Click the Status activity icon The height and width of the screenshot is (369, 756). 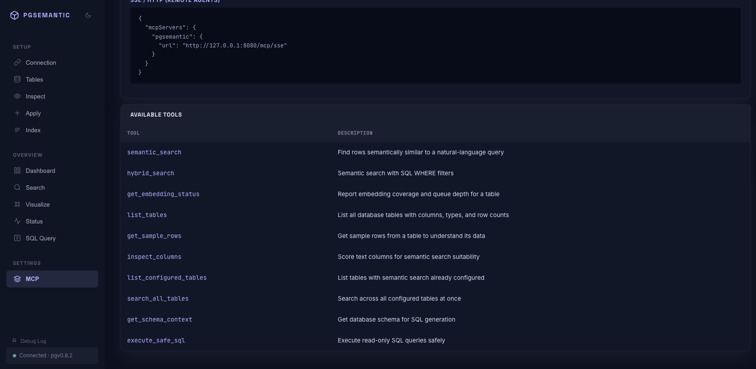coord(17,221)
